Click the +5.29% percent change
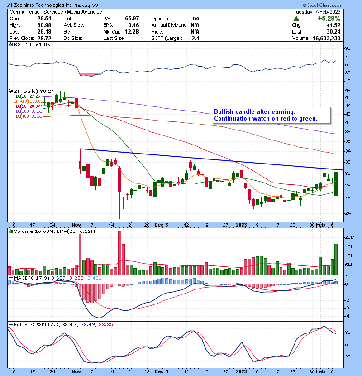This screenshot has height=376, width=362. 329,19
